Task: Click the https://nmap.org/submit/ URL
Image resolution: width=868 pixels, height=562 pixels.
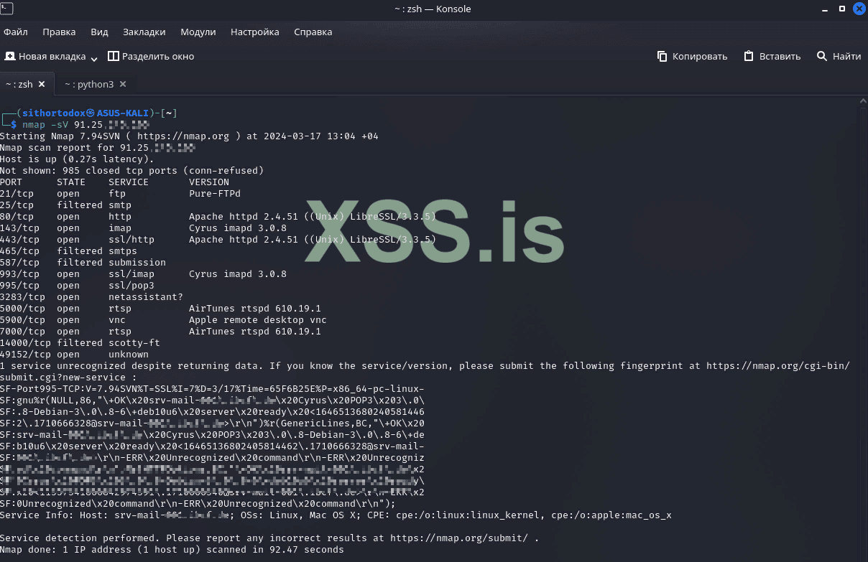Action: (459, 538)
